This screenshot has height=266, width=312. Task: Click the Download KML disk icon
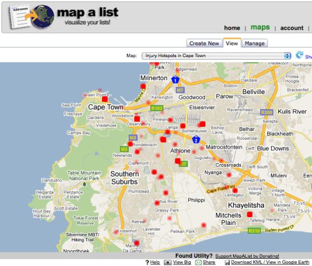(x=227, y=263)
